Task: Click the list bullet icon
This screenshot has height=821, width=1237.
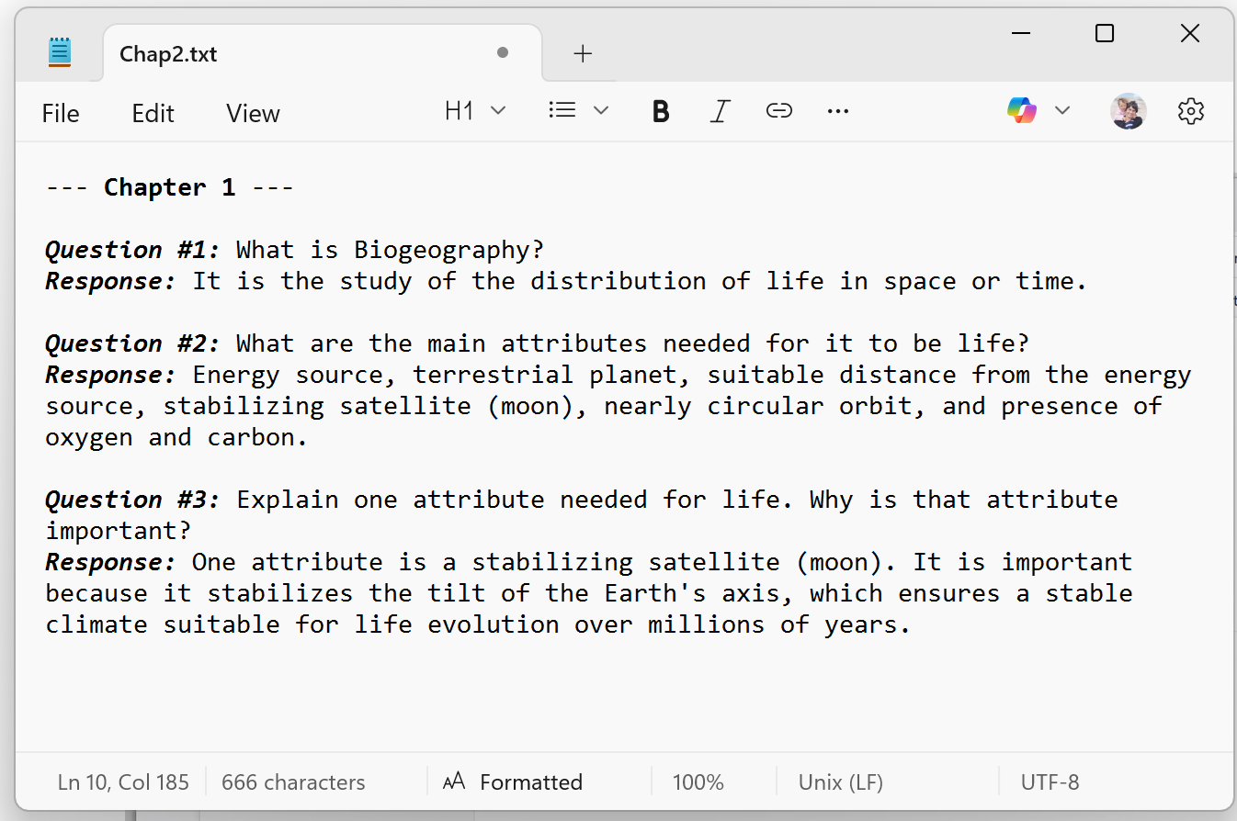Action: coord(562,111)
